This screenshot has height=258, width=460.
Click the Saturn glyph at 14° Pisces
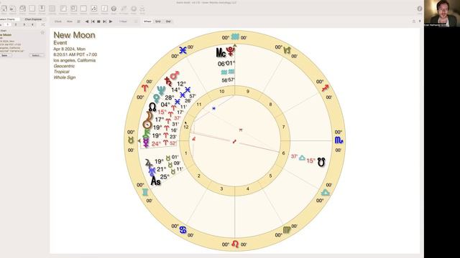click(168, 81)
